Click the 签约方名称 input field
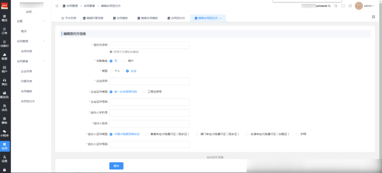Screen dimensions: 382x173 (x=149, y=45)
